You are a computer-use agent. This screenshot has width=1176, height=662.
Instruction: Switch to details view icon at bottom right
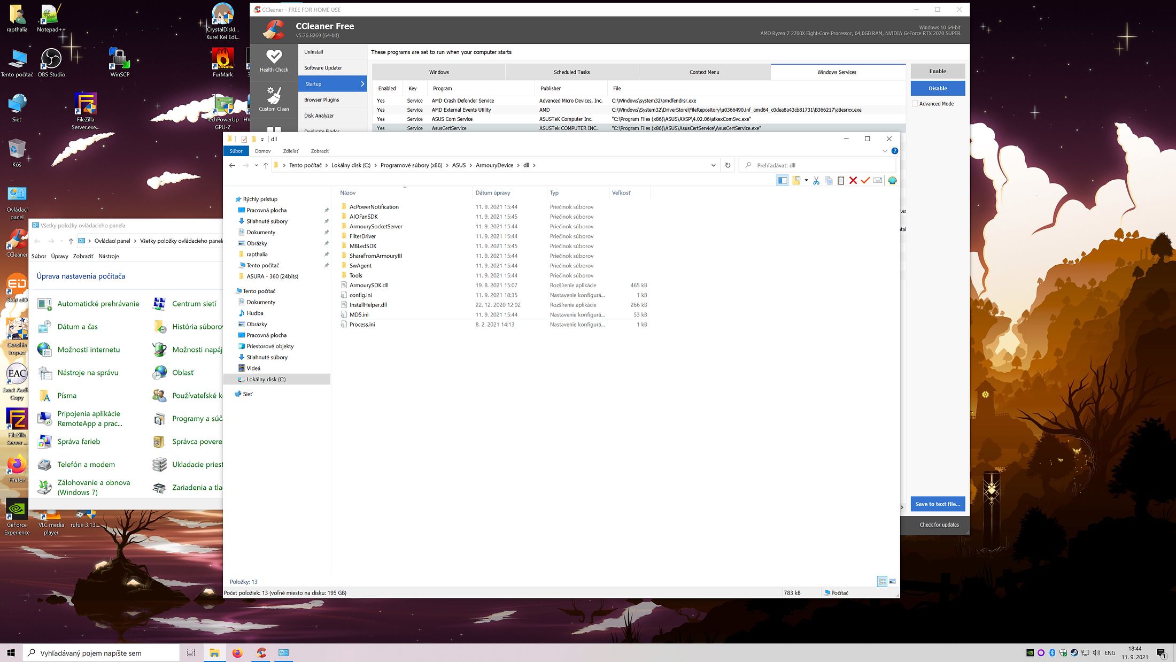[882, 581]
